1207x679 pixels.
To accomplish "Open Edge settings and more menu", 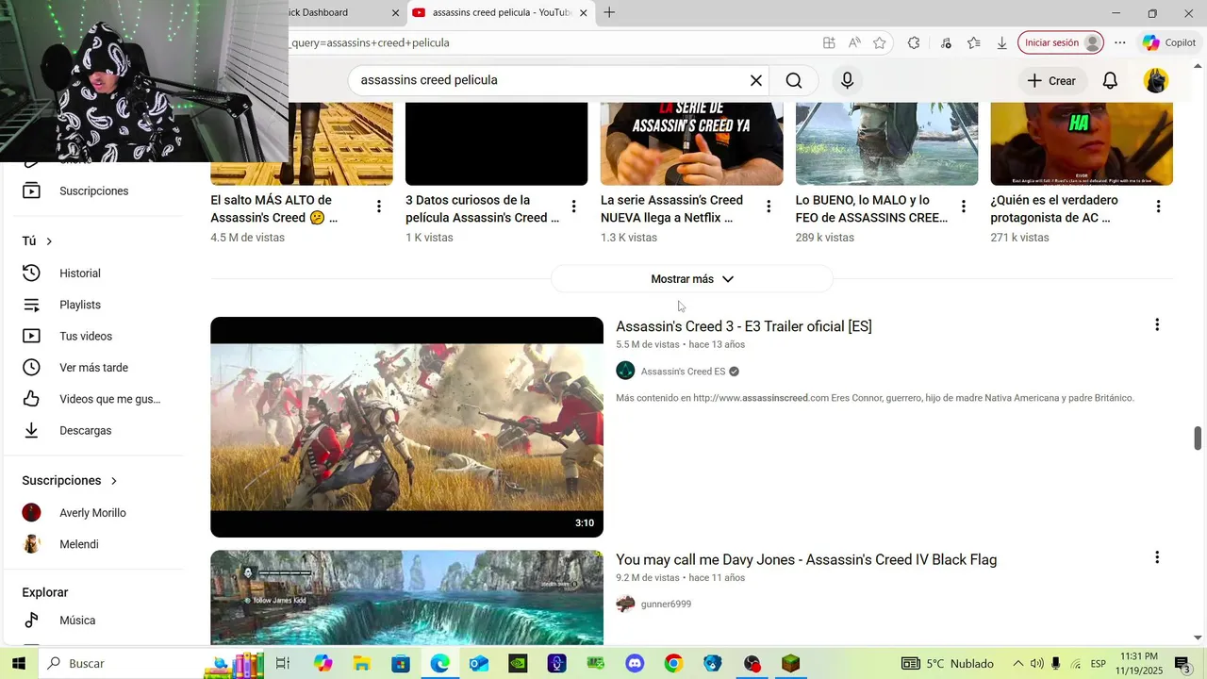I will coord(1119,42).
